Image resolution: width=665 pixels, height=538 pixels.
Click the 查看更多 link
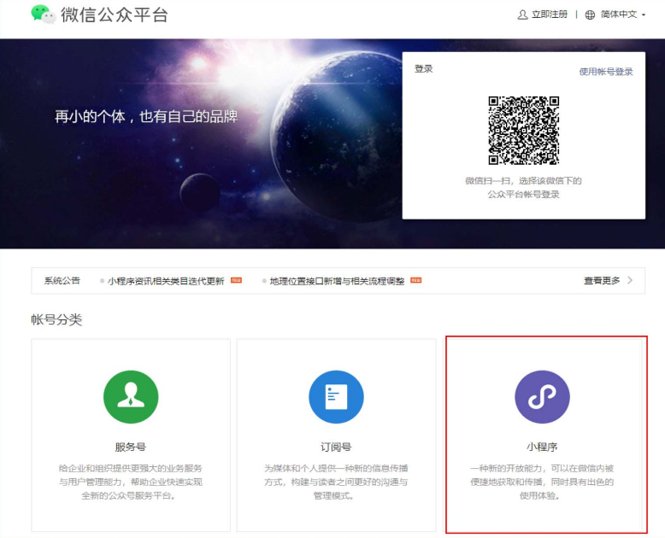602,280
